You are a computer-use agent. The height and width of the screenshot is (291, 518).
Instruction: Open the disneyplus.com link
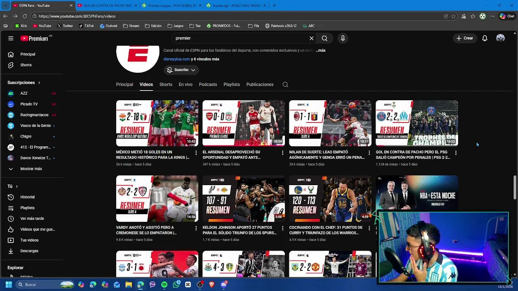[176, 59]
